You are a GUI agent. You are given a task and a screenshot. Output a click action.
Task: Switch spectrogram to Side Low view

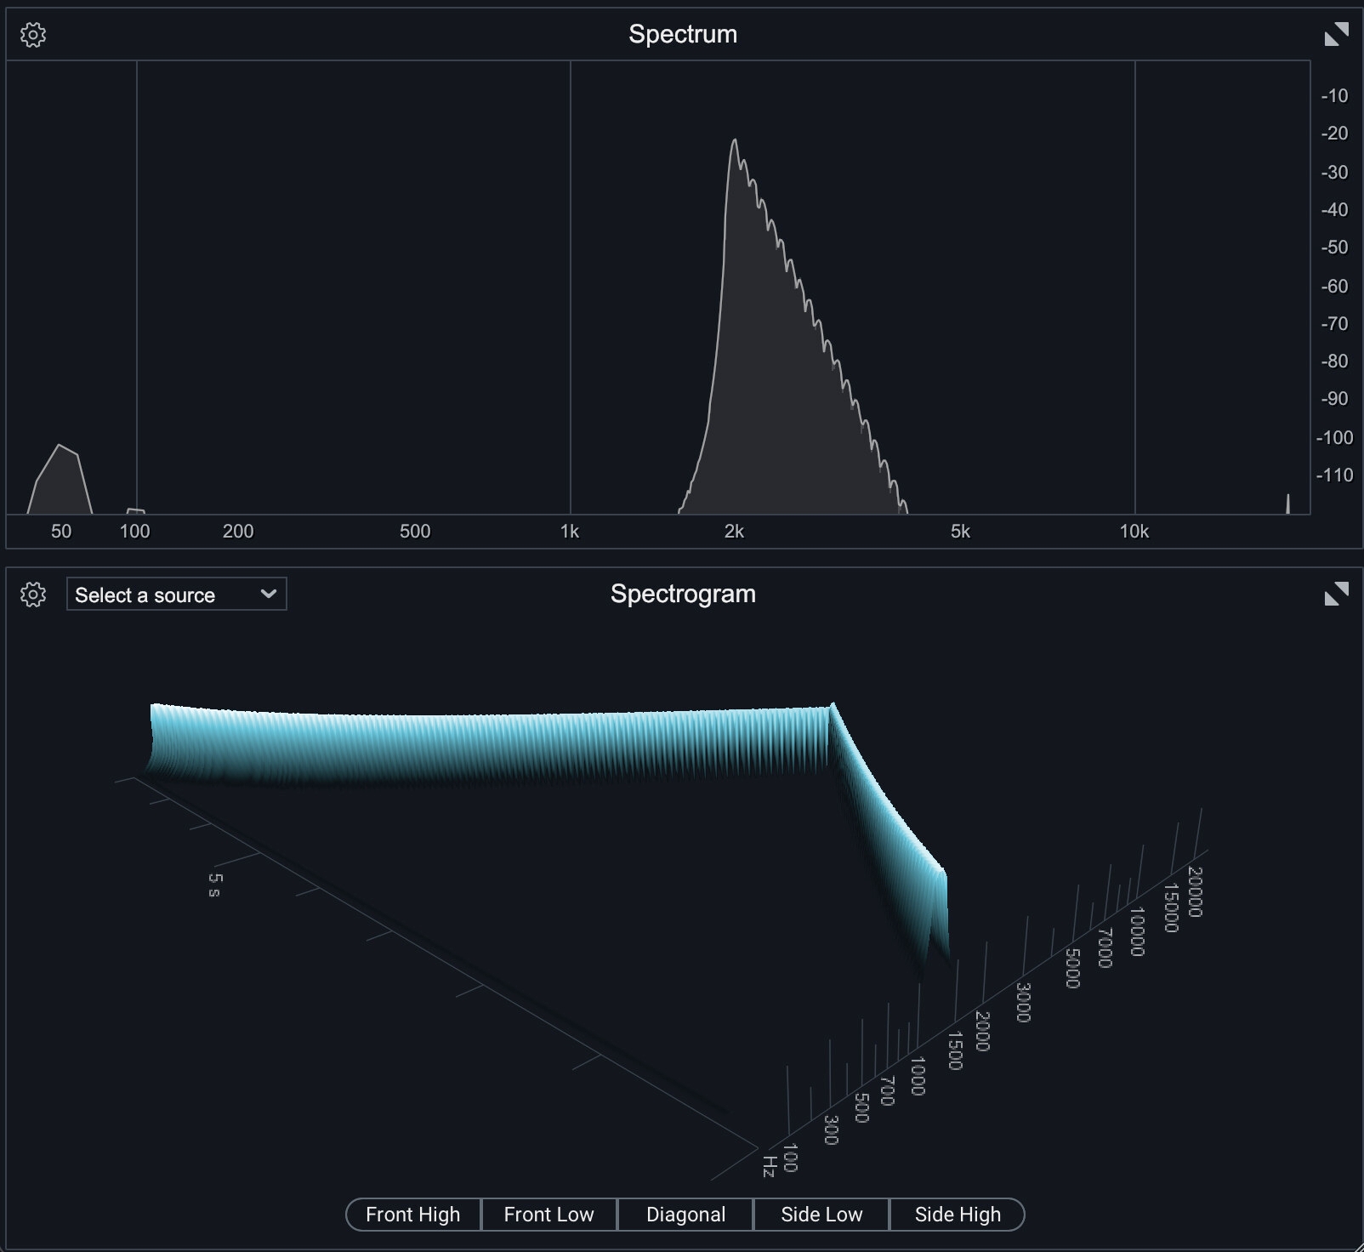pyautogui.click(x=821, y=1214)
